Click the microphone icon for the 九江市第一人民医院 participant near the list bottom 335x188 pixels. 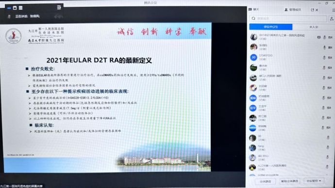(x=327, y=167)
